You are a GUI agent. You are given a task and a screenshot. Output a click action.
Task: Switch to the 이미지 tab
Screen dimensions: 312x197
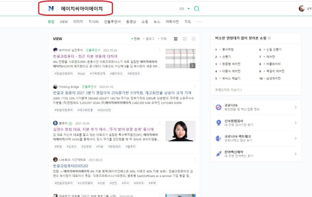78,22
